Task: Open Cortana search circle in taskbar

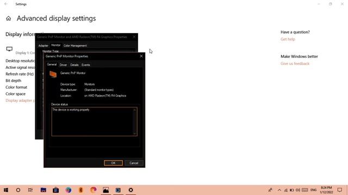Action: pos(18,190)
